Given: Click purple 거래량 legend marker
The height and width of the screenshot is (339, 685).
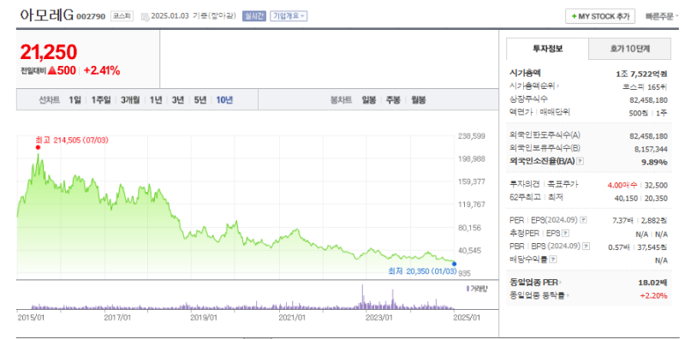Looking at the screenshot, I should [x=468, y=288].
